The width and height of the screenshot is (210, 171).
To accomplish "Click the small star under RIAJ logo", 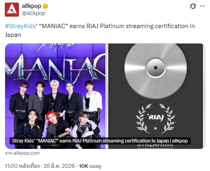I will click(x=156, y=128).
